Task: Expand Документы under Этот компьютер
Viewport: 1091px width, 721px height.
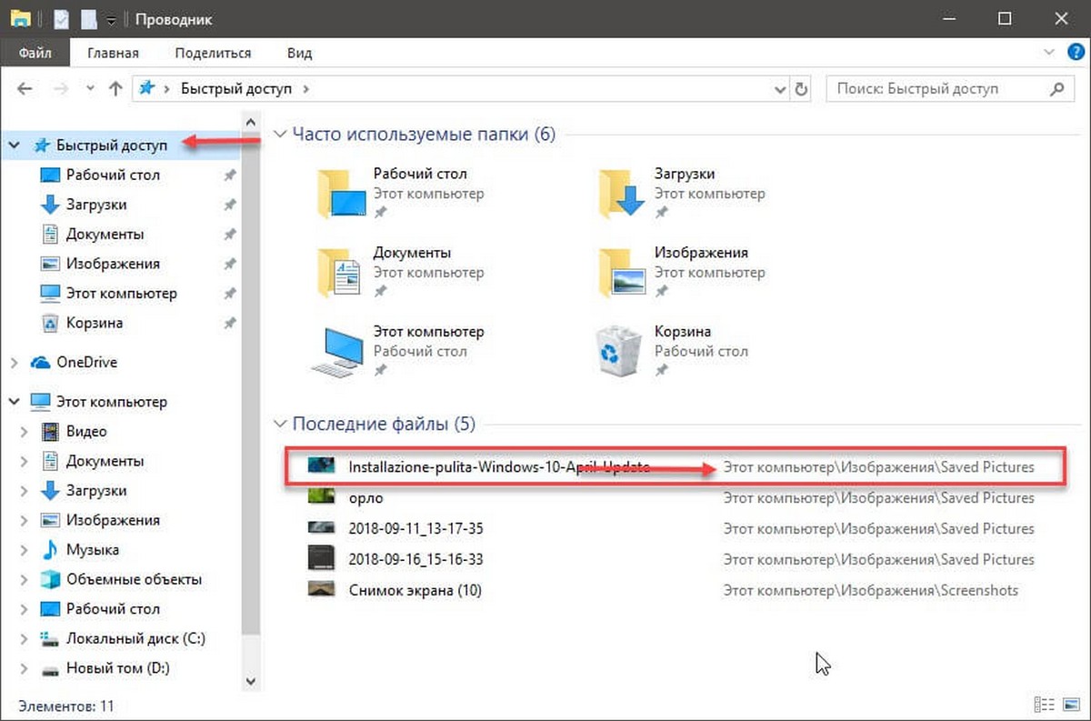Action: 25,461
